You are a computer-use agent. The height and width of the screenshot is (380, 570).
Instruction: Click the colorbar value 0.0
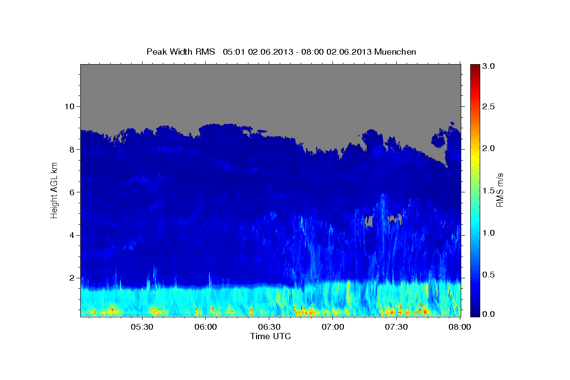(489, 314)
